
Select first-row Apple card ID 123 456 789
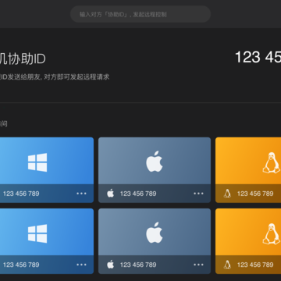tap(138, 194)
